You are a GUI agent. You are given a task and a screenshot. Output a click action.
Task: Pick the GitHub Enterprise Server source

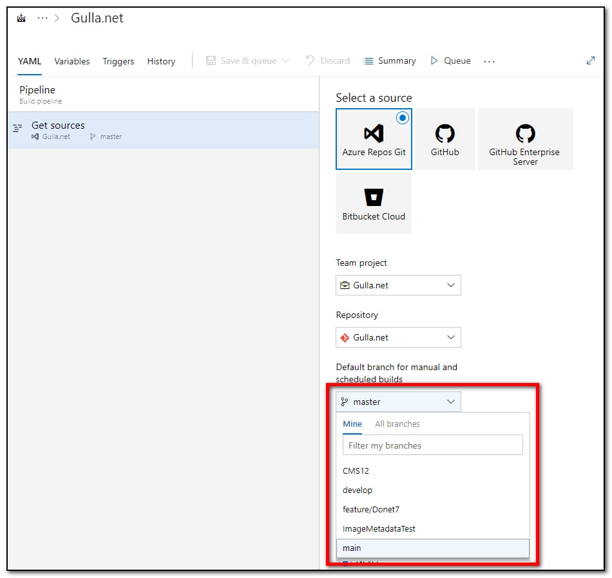point(525,139)
